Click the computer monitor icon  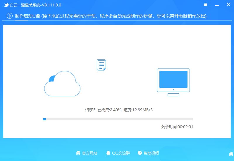(x=173, y=82)
